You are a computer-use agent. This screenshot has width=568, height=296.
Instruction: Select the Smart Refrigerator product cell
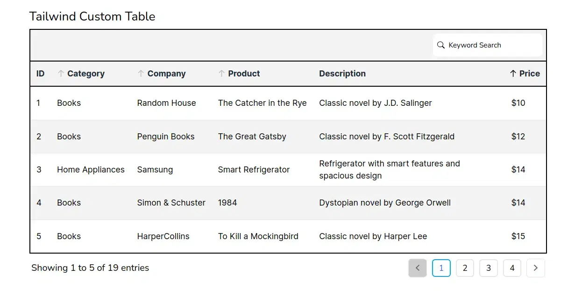(x=254, y=170)
